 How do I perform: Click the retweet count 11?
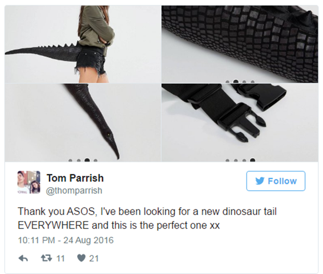[61, 258]
